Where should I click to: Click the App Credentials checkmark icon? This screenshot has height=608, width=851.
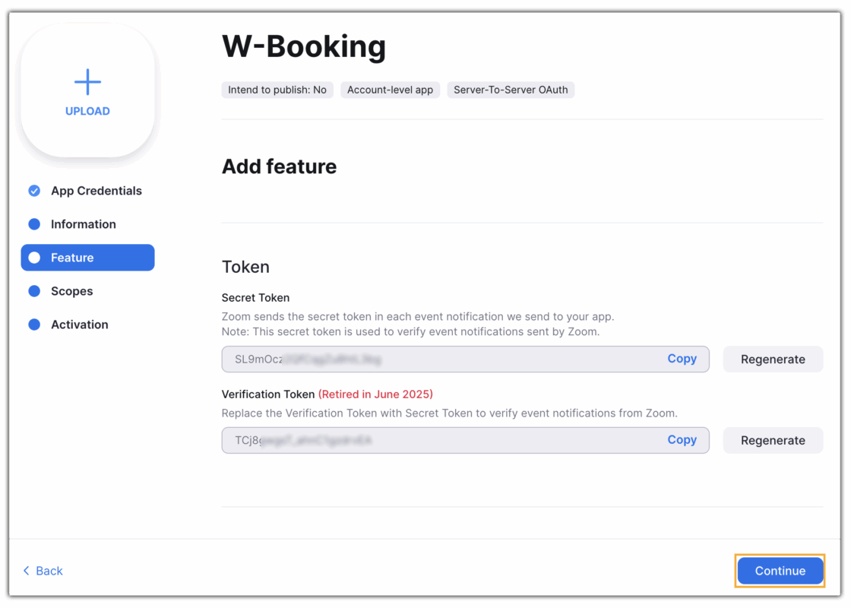tap(34, 191)
